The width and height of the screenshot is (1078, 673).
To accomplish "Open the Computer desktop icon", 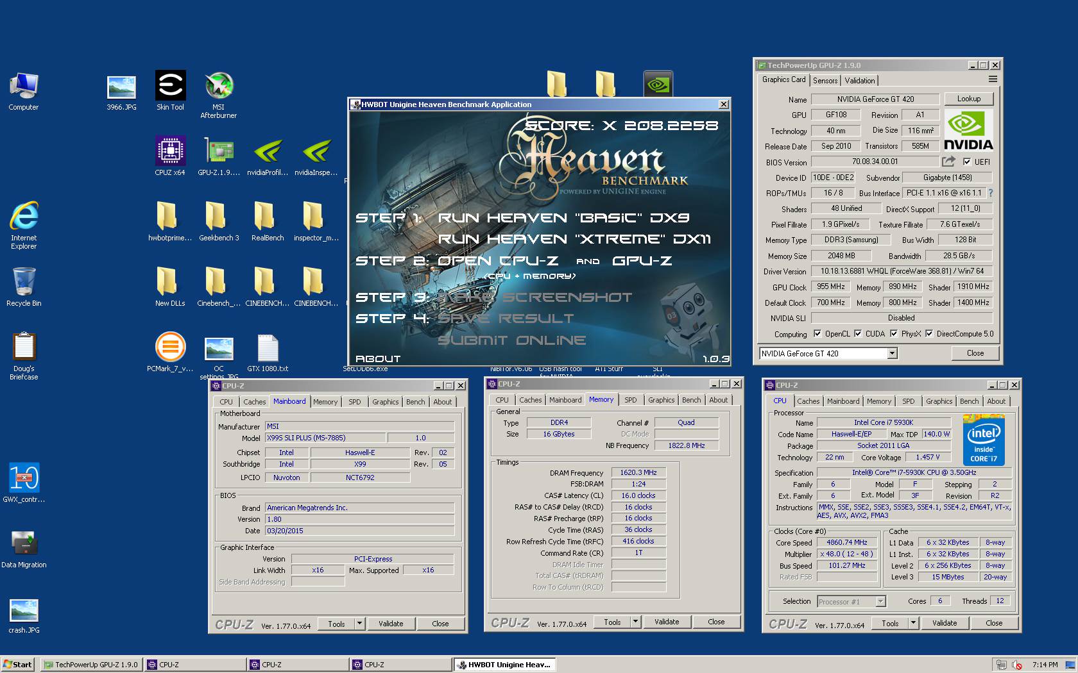I will 24,92.
